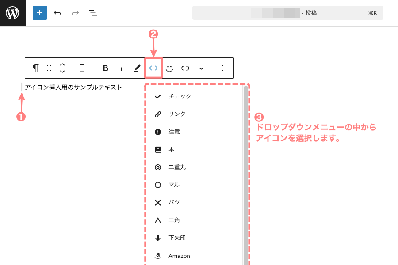Screen dimensions: 398x265
Task: Open the command palette search bar
Action: point(287,13)
